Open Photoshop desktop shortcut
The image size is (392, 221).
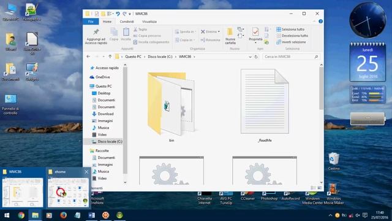pyautogui.click(x=269, y=196)
